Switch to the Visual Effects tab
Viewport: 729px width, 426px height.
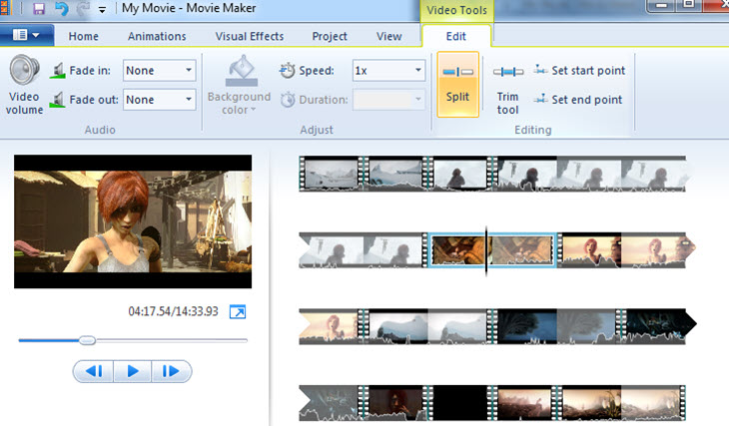[x=250, y=36]
